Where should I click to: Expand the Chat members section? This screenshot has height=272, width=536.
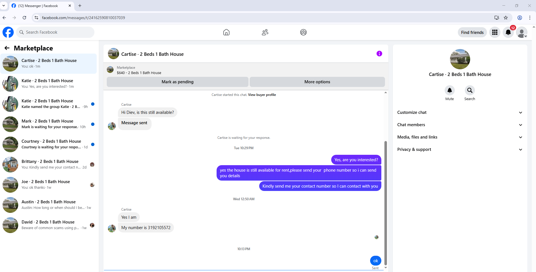pos(460,125)
